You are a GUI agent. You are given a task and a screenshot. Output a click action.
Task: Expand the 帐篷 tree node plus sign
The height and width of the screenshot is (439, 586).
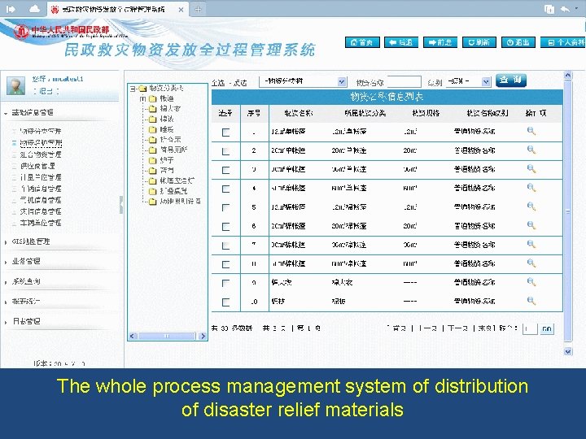[142, 99]
